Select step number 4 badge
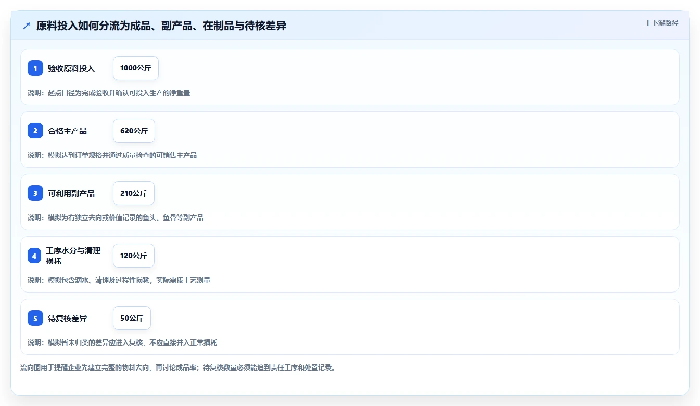The width and height of the screenshot is (700, 406). tap(34, 256)
